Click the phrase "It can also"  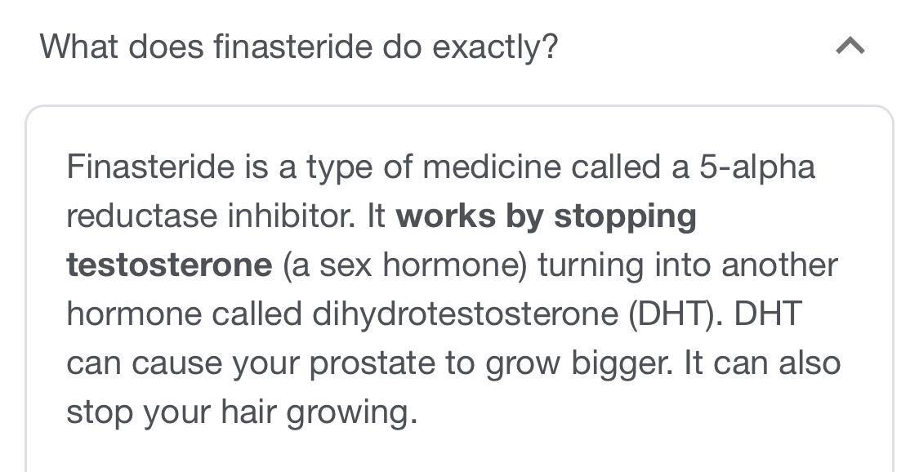click(761, 363)
